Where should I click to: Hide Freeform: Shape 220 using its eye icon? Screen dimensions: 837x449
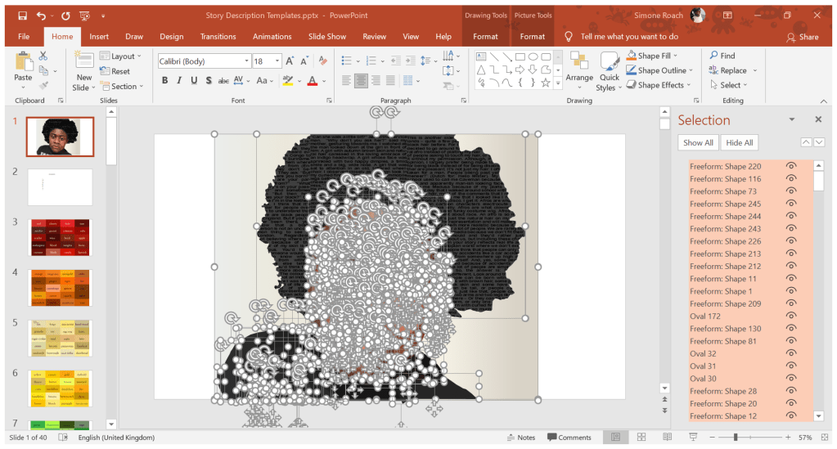pos(791,166)
